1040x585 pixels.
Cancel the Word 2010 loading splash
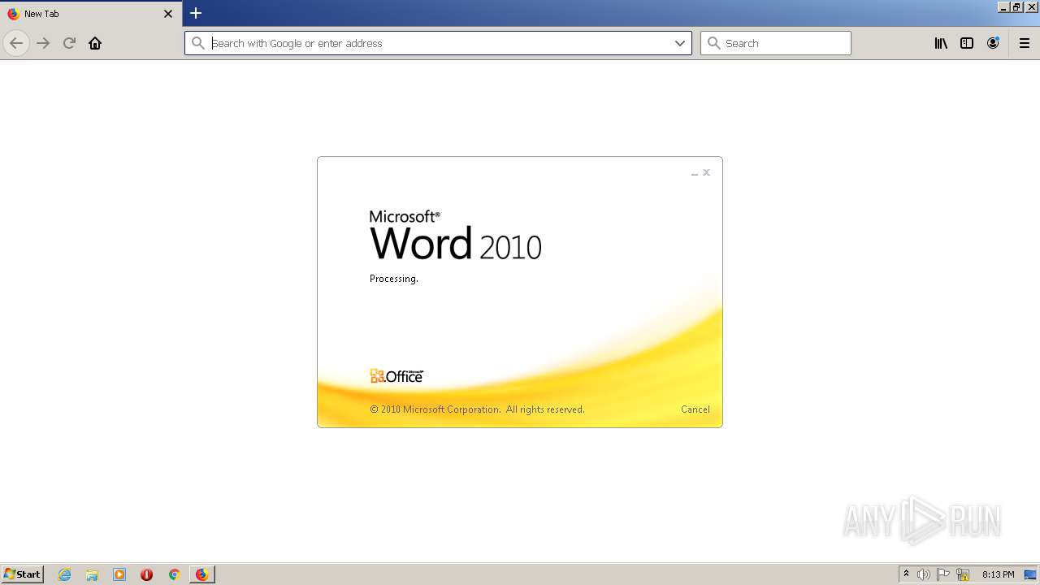[x=695, y=409]
